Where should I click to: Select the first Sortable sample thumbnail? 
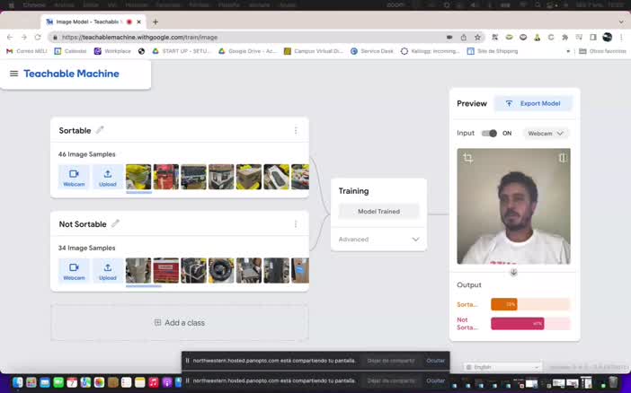pos(138,177)
